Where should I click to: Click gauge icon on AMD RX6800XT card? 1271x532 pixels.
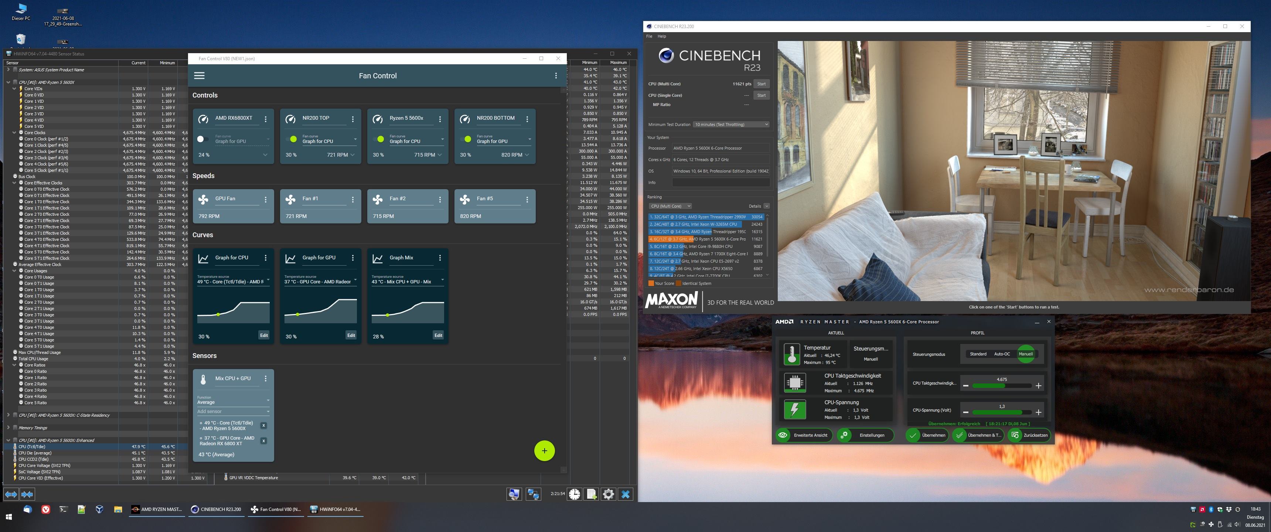point(203,119)
